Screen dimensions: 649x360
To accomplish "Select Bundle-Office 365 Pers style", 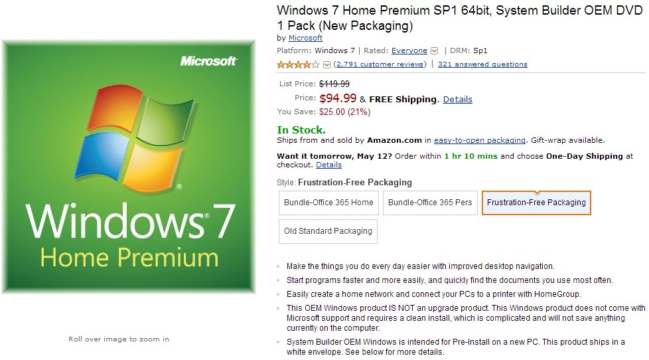I will (430, 203).
